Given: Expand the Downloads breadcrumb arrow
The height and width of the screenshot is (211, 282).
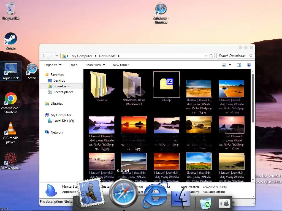Looking at the screenshot, I should 119,56.
